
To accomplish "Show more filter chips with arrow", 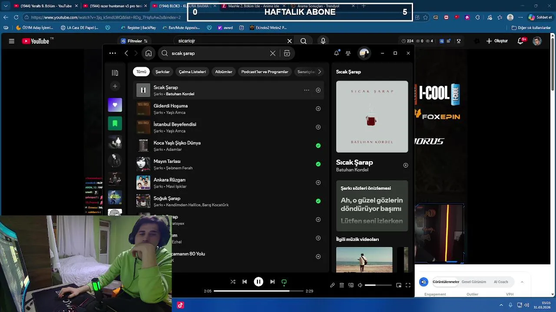I will pyautogui.click(x=319, y=72).
